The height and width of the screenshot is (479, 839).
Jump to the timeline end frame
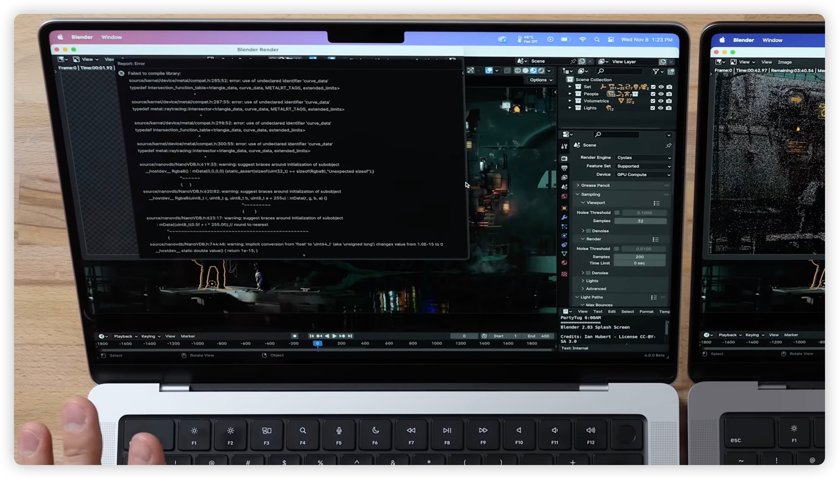[350, 336]
